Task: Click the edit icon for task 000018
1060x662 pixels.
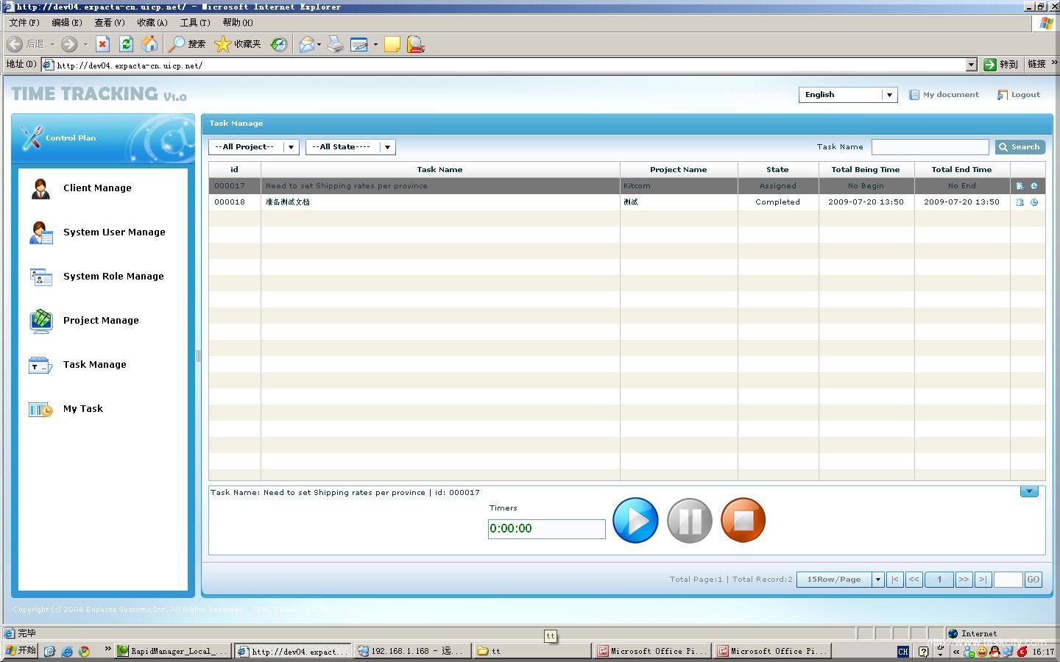Action: coord(1020,202)
